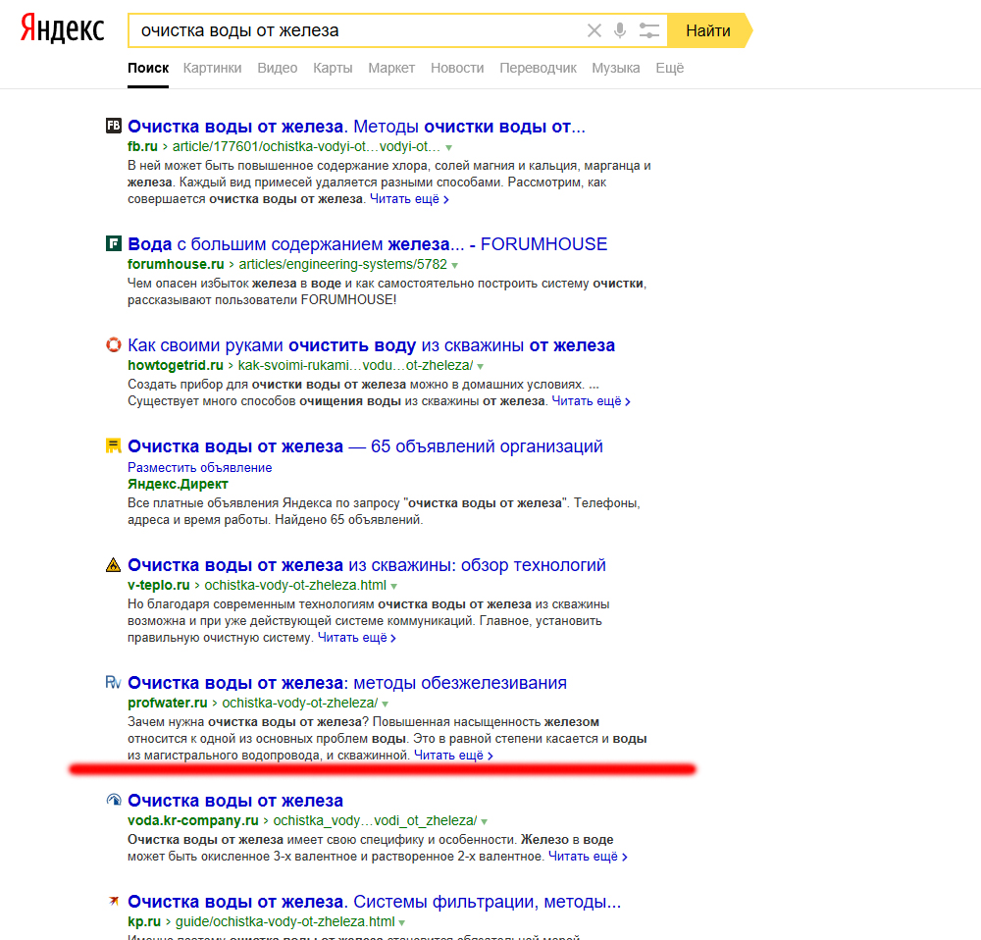Click 'Читать ещё' in voda.kr-company.ru snippet
981x940 pixels.
pyautogui.click(x=588, y=857)
